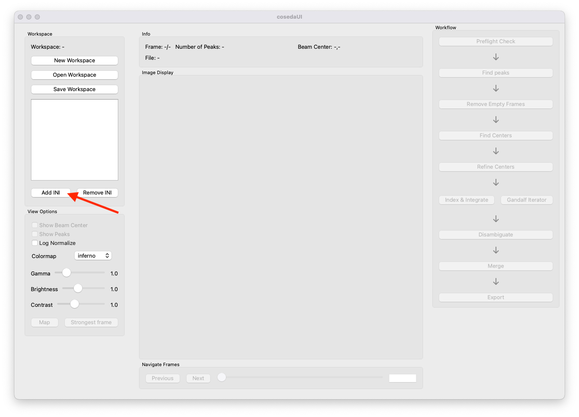Viewport: 579px width, 417px height.
Task: Click the Workspace name label
Action: pos(48,47)
